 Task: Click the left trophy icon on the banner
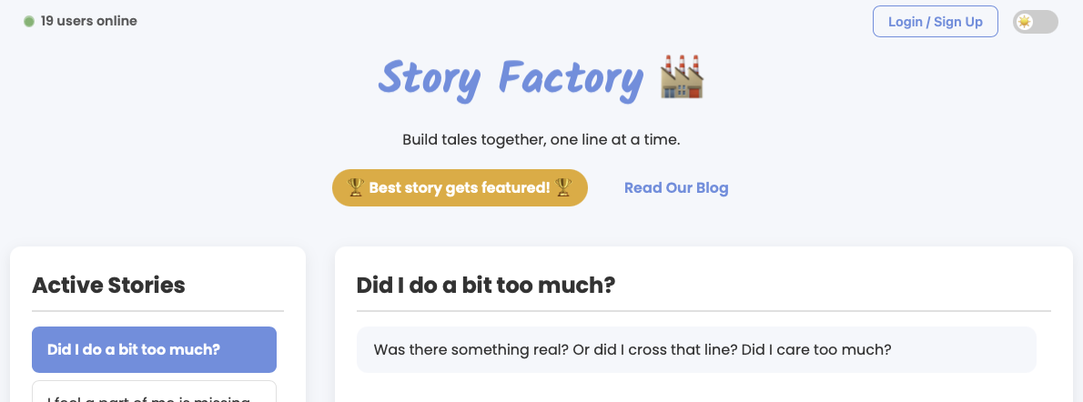[356, 187]
